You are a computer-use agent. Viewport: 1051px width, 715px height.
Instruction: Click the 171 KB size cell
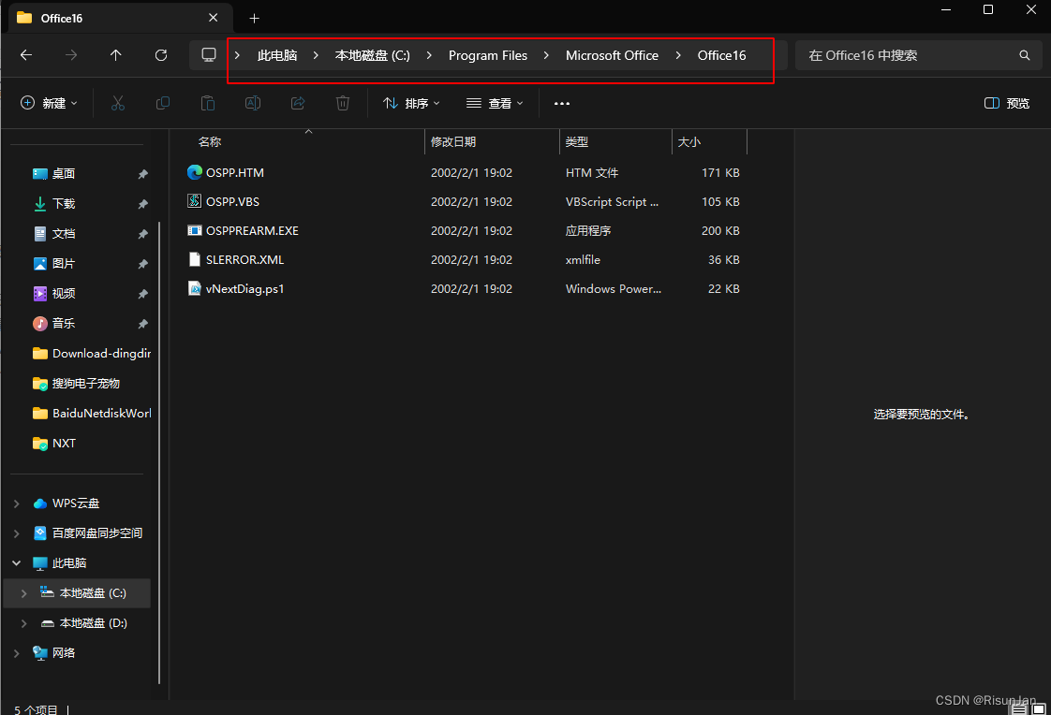(x=720, y=173)
